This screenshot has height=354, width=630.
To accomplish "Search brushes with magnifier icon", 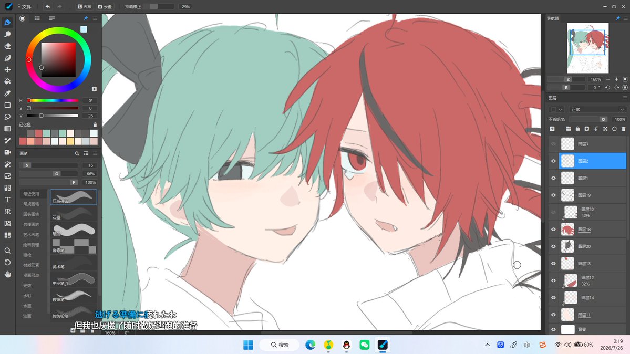I will (77, 153).
